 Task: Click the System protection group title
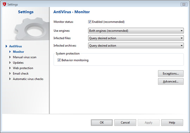coord(68,54)
